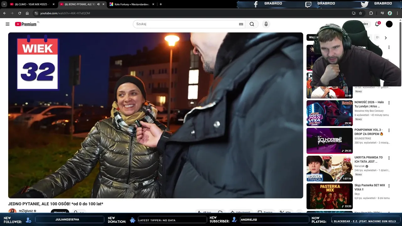Close the Koło Fortuny tab
The height and width of the screenshot is (226, 402).
click(153, 4)
